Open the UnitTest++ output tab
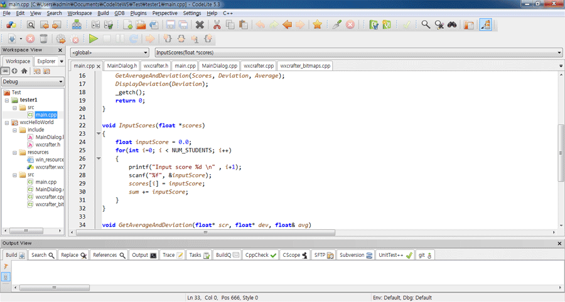 395,255
